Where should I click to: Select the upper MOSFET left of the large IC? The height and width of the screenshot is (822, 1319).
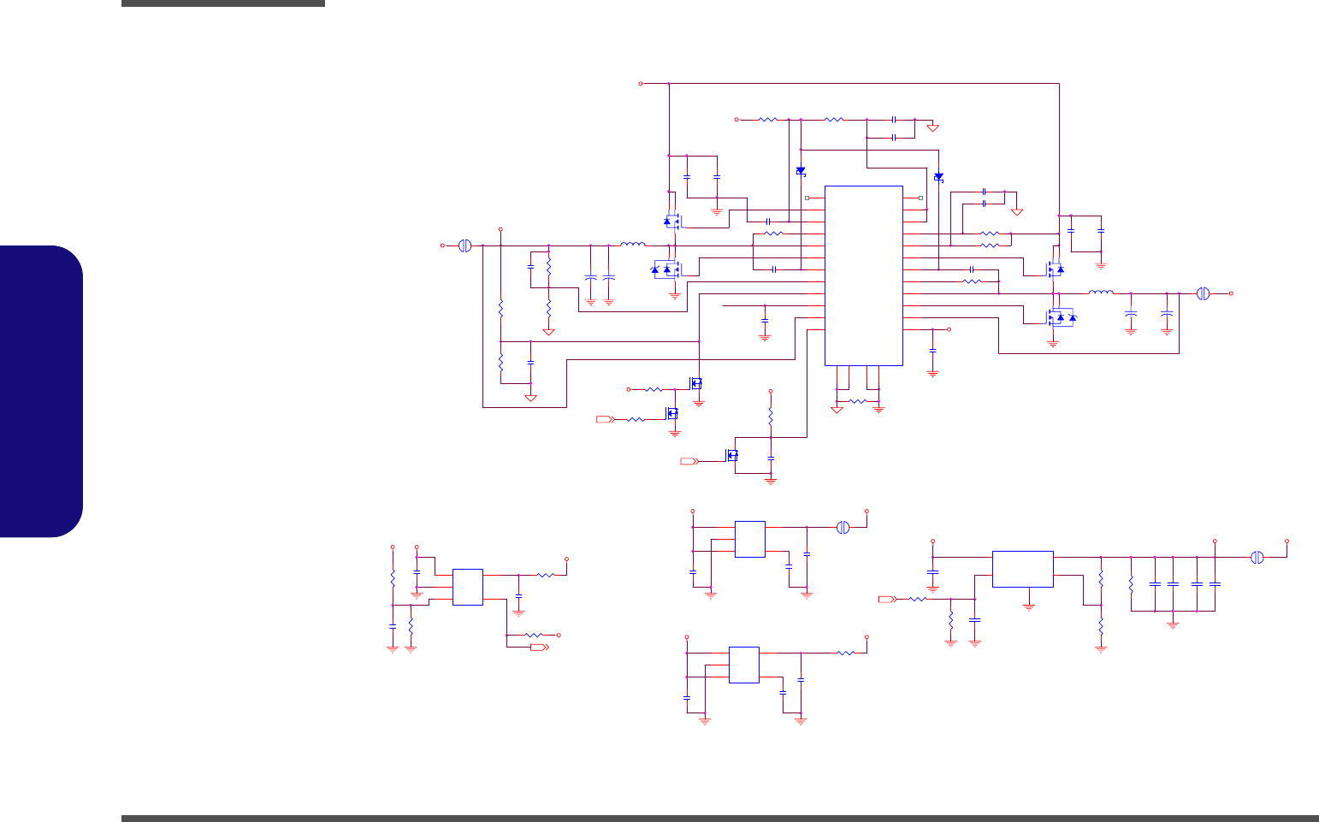[x=672, y=222]
